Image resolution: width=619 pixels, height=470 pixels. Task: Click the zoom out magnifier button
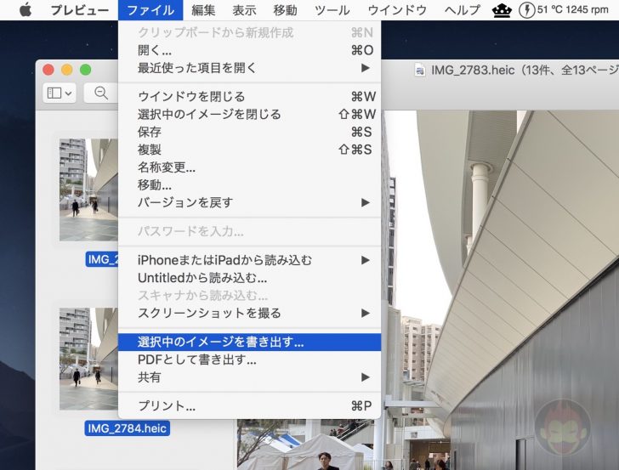101,93
